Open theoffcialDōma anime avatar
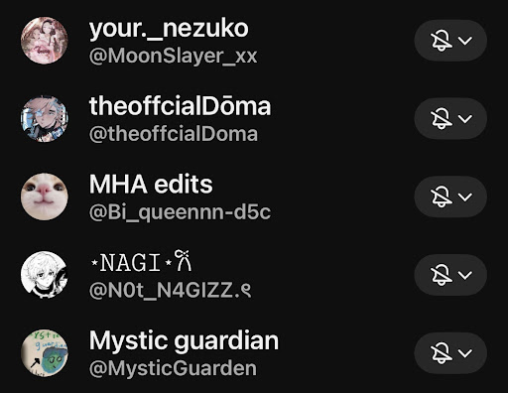 [x=45, y=118]
